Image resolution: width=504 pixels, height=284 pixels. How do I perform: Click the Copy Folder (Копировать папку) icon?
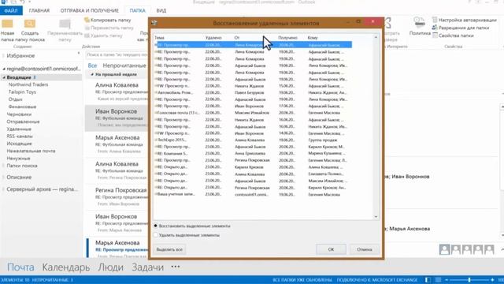(x=87, y=20)
